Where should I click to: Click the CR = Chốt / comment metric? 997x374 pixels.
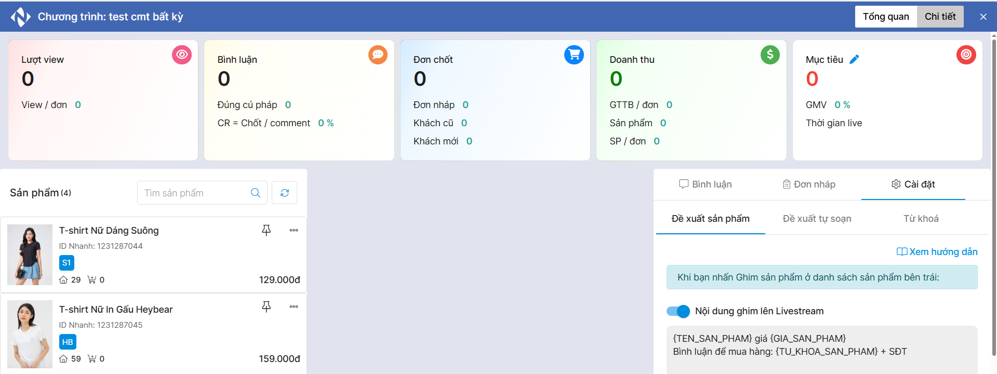275,123
